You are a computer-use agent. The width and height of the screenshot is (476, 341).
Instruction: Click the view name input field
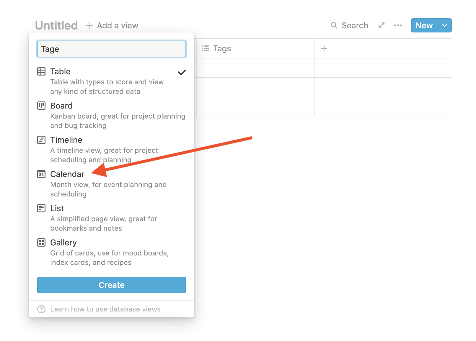112,49
